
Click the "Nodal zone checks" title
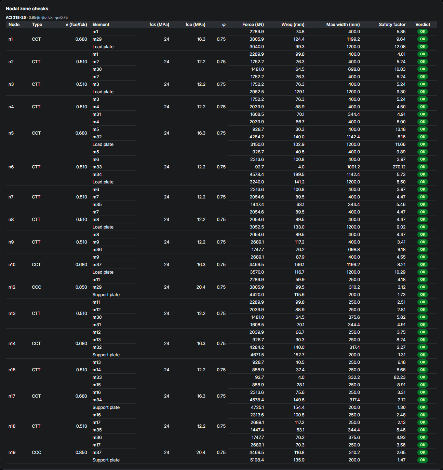point(27,9)
